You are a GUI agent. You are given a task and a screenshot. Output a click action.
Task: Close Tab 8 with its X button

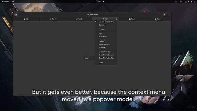click(117, 19)
